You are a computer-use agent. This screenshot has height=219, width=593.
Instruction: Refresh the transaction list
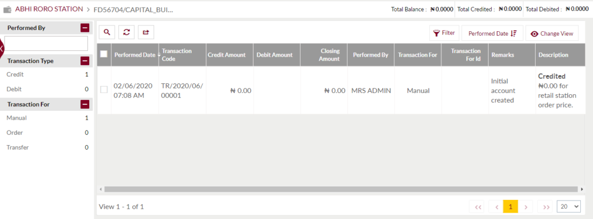(126, 32)
